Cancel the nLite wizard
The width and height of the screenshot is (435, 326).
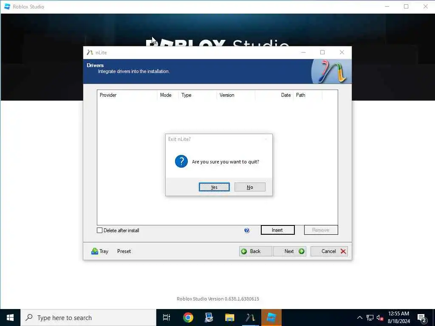(329, 251)
